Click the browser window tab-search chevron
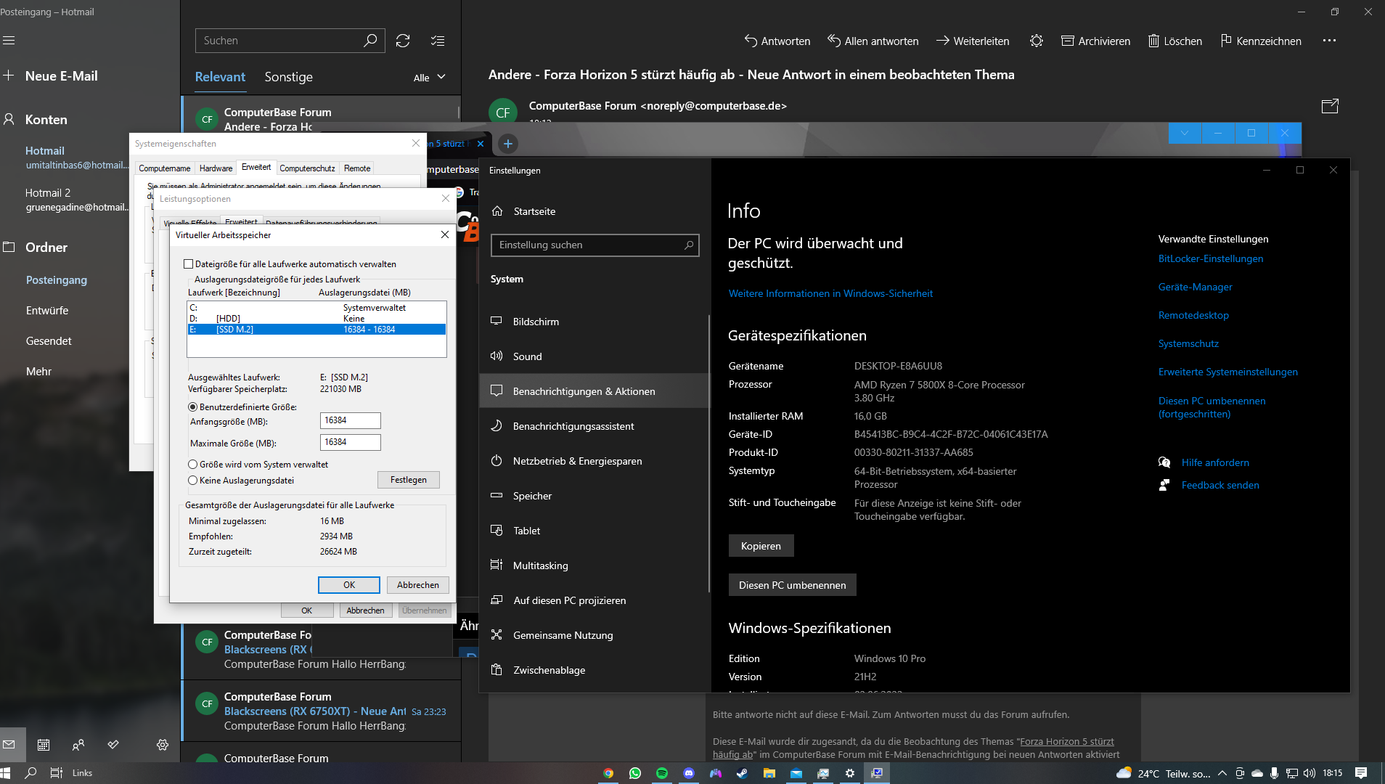Viewport: 1385px width, 784px height. [1185, 133]
